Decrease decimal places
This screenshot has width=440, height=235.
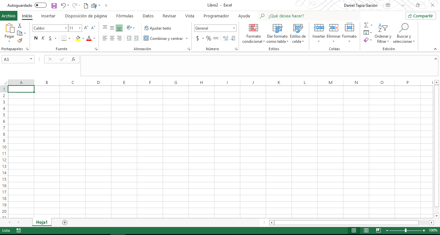coord(233,38)
